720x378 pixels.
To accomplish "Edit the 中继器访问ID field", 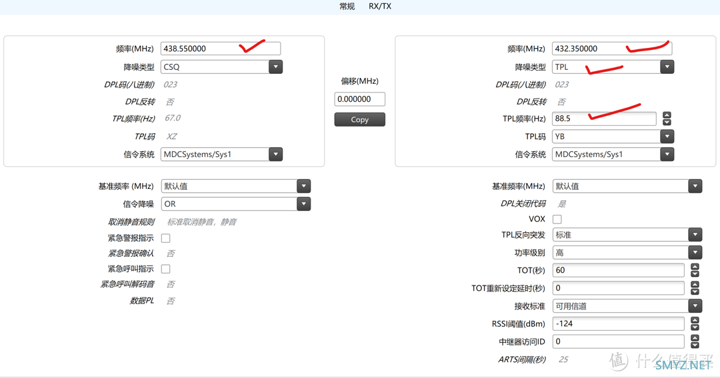I will point(618,342).
